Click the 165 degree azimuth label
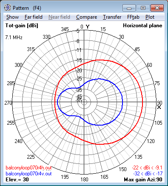 [104, 177]
